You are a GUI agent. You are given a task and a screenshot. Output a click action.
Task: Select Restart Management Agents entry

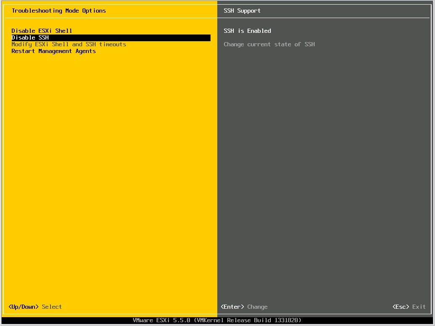tap(53, 51)
